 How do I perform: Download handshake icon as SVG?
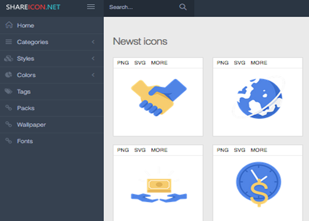point(140,62)
